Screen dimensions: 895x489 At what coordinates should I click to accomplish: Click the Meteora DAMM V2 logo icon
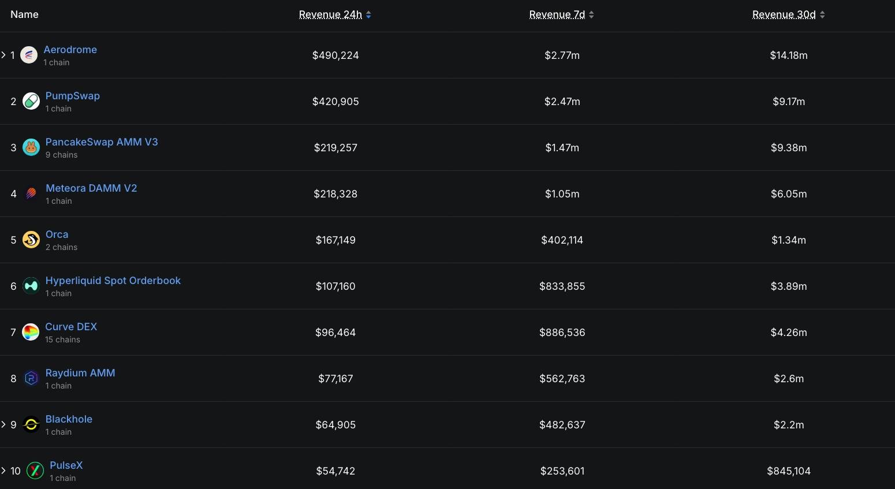(31, 193)
